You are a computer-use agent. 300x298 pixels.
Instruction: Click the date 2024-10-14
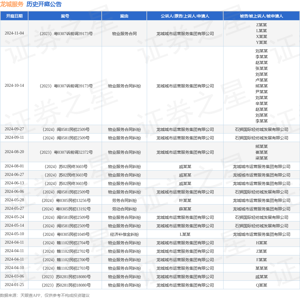click(x=14, y=86)
